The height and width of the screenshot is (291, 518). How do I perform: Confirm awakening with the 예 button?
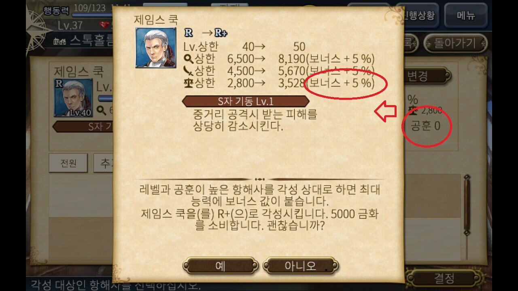[220, 266]
